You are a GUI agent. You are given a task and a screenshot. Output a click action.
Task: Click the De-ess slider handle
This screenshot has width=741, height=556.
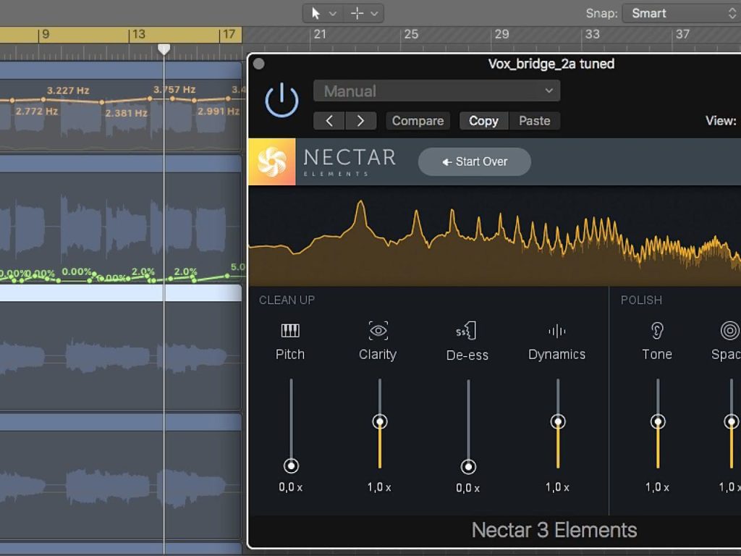(468, 467)
